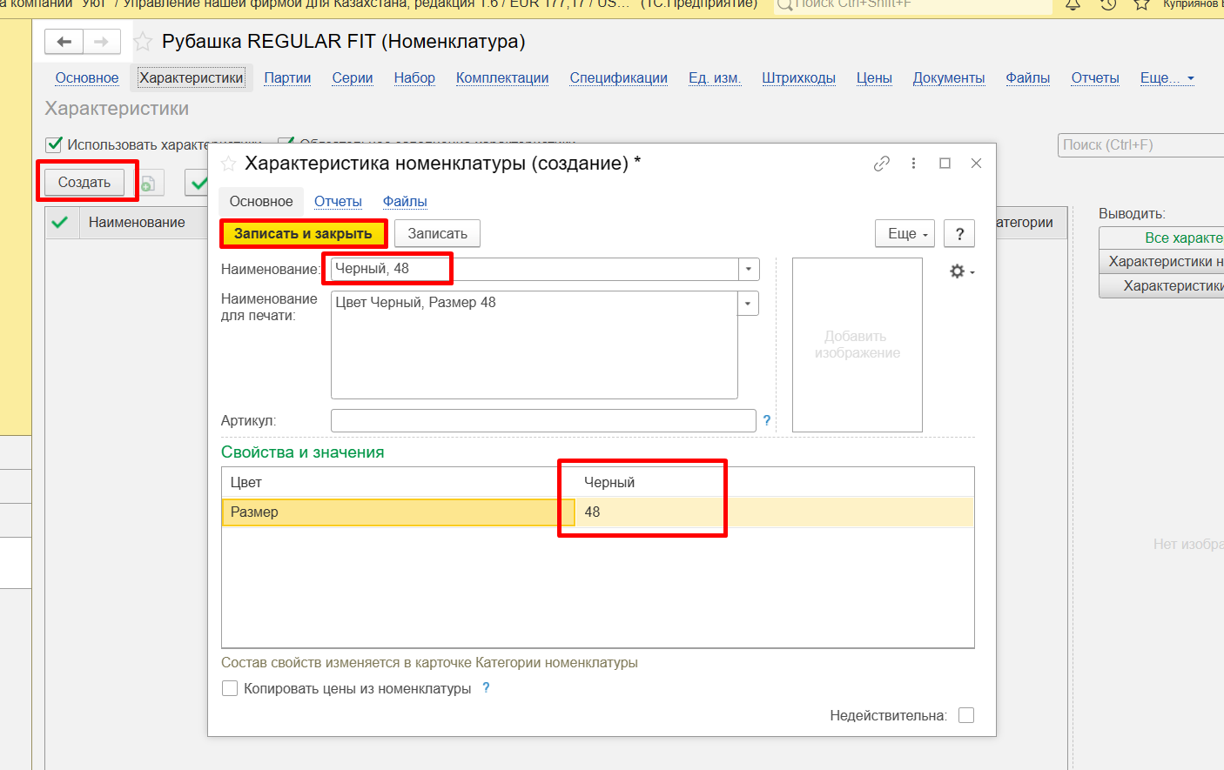Expand the Наименование dropdown list
1224x770 pixels.
(x=748, y=270)
